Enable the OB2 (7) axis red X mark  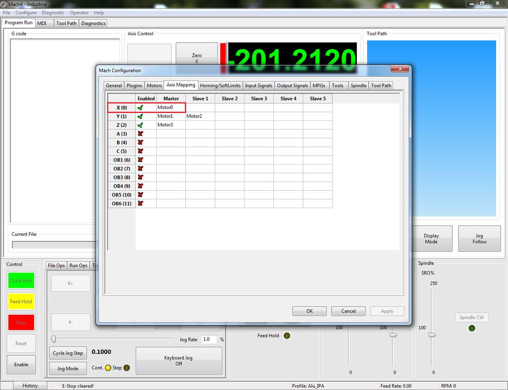[x=140, y=168]
